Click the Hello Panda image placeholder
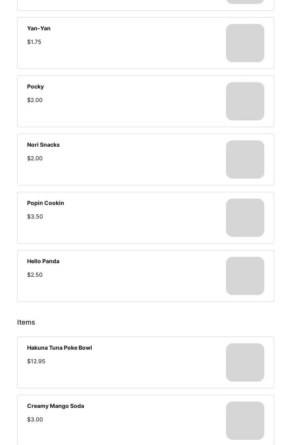 click(x=245, y=276)
